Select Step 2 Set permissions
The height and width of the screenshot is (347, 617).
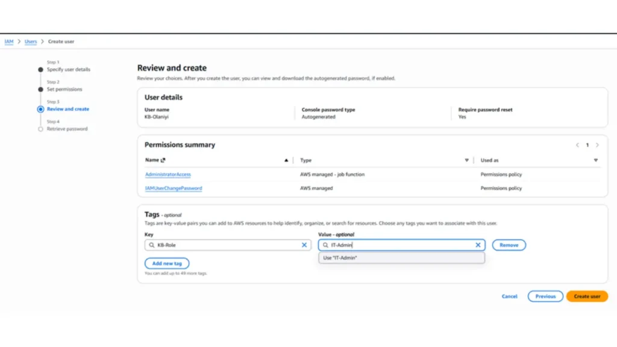(x=64, y=89)
